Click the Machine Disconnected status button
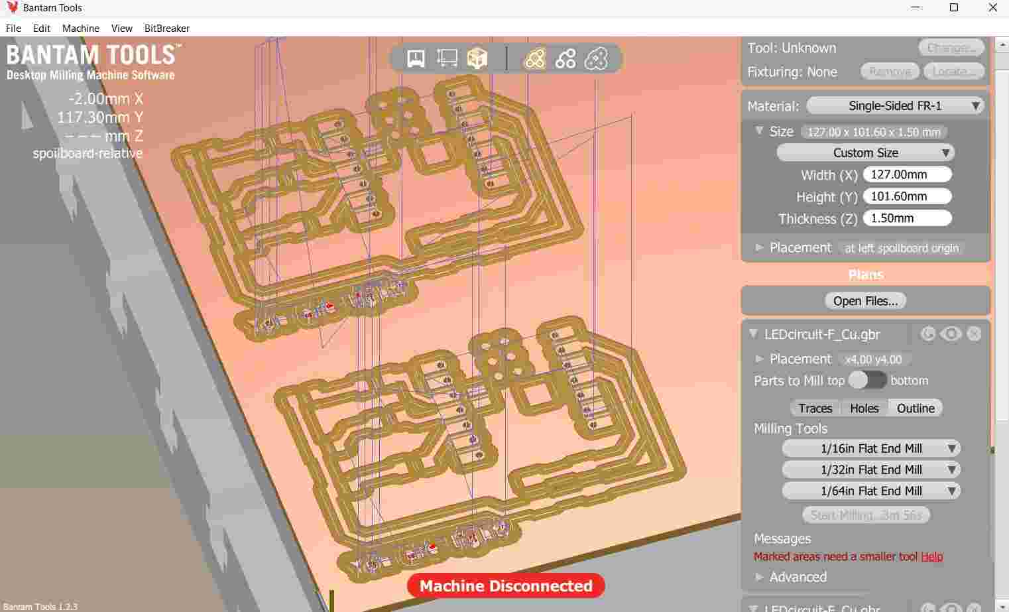1009x612 pixels. (x=506, y=585)
